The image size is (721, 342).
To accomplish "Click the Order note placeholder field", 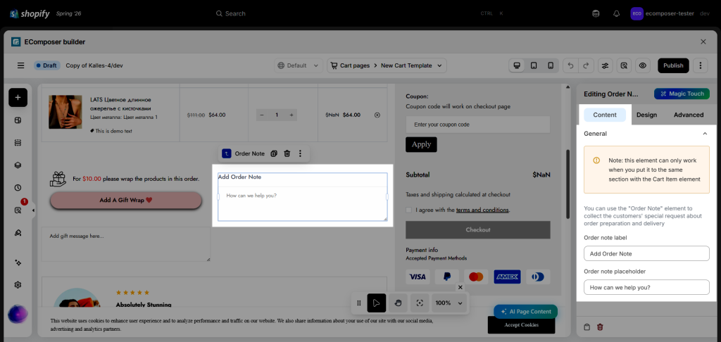I will click(x=646, y=287).
